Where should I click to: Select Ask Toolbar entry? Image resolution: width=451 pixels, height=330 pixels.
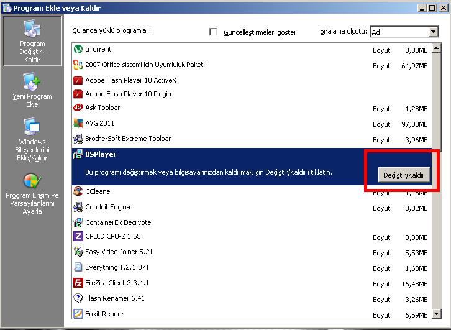click(x=252, y=108)
